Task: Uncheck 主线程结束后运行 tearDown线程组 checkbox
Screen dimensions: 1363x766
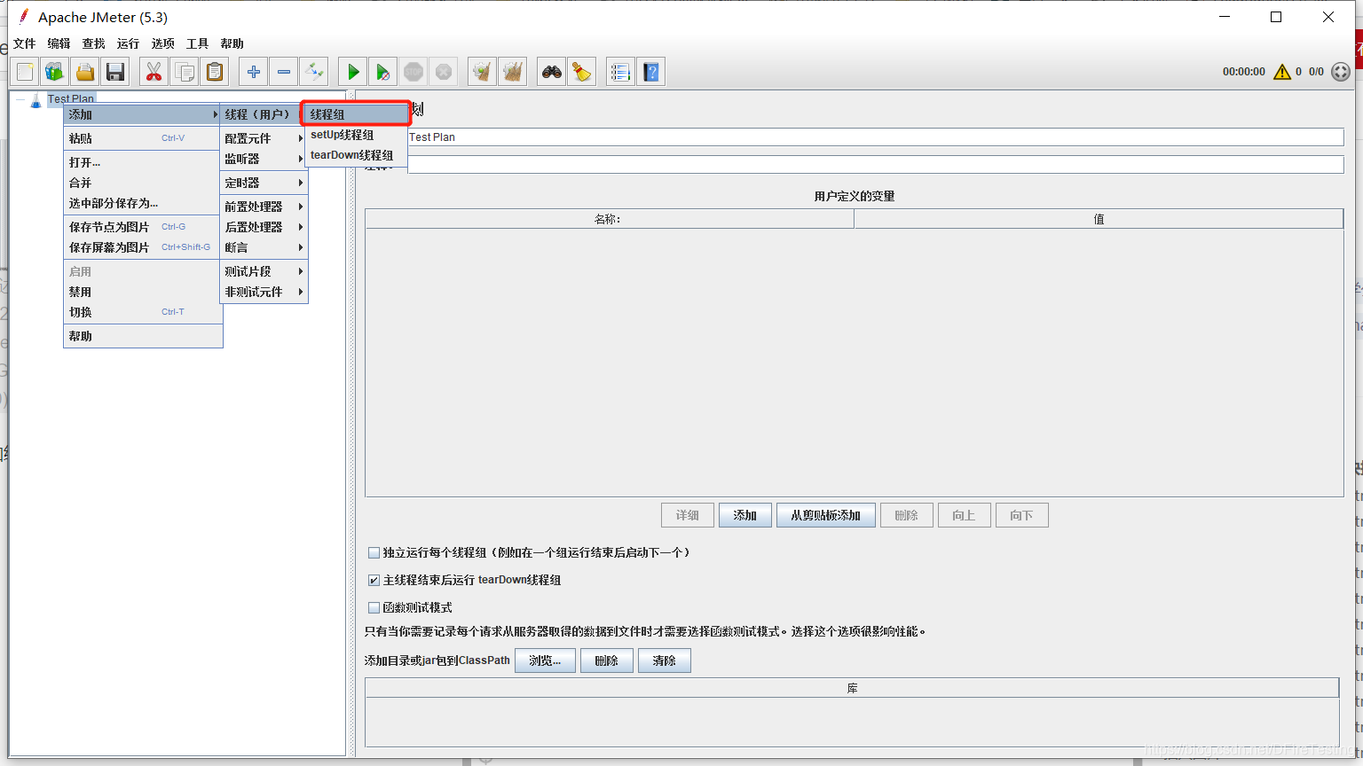Action: (x=374, y=580)
